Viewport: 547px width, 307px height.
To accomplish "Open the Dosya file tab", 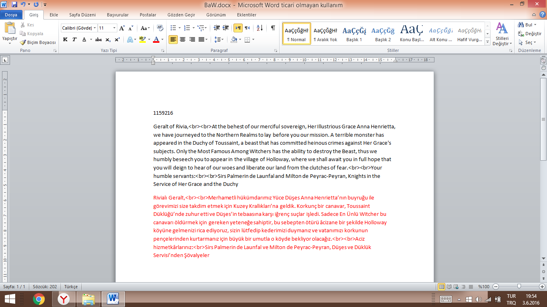I will click(11, 15).
